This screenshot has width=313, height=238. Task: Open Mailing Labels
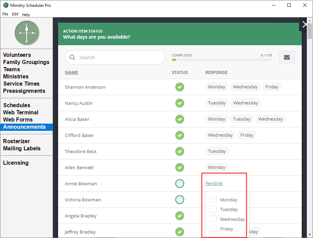click(x=22, y=149)
